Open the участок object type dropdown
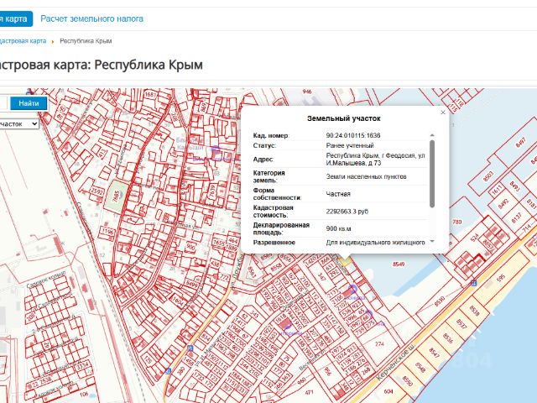 tap(18, 123)
